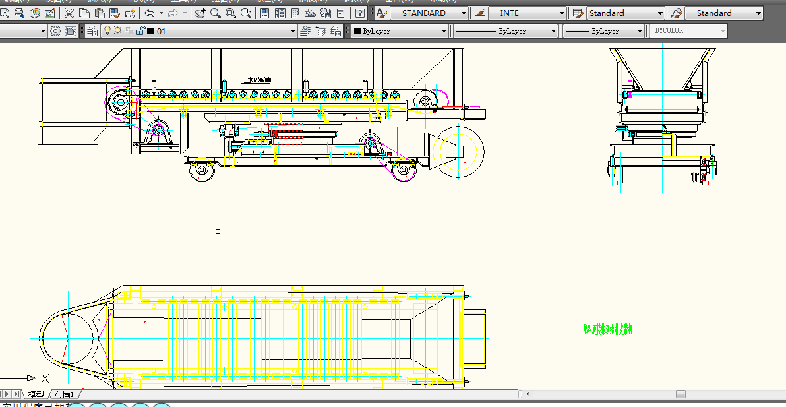The width and height of the screenshot is (786, 407).
Task: Click the horizontal scrollbar thumb
Action: [x=680, y=394]
